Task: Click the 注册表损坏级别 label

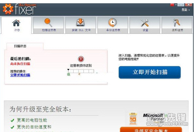Action: pyautogui.click(x=81, y=65)
